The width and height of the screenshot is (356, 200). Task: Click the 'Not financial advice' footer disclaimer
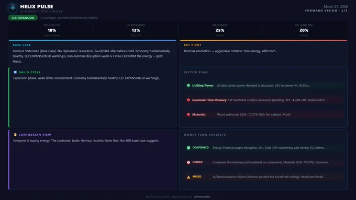[x=169, y=197]
